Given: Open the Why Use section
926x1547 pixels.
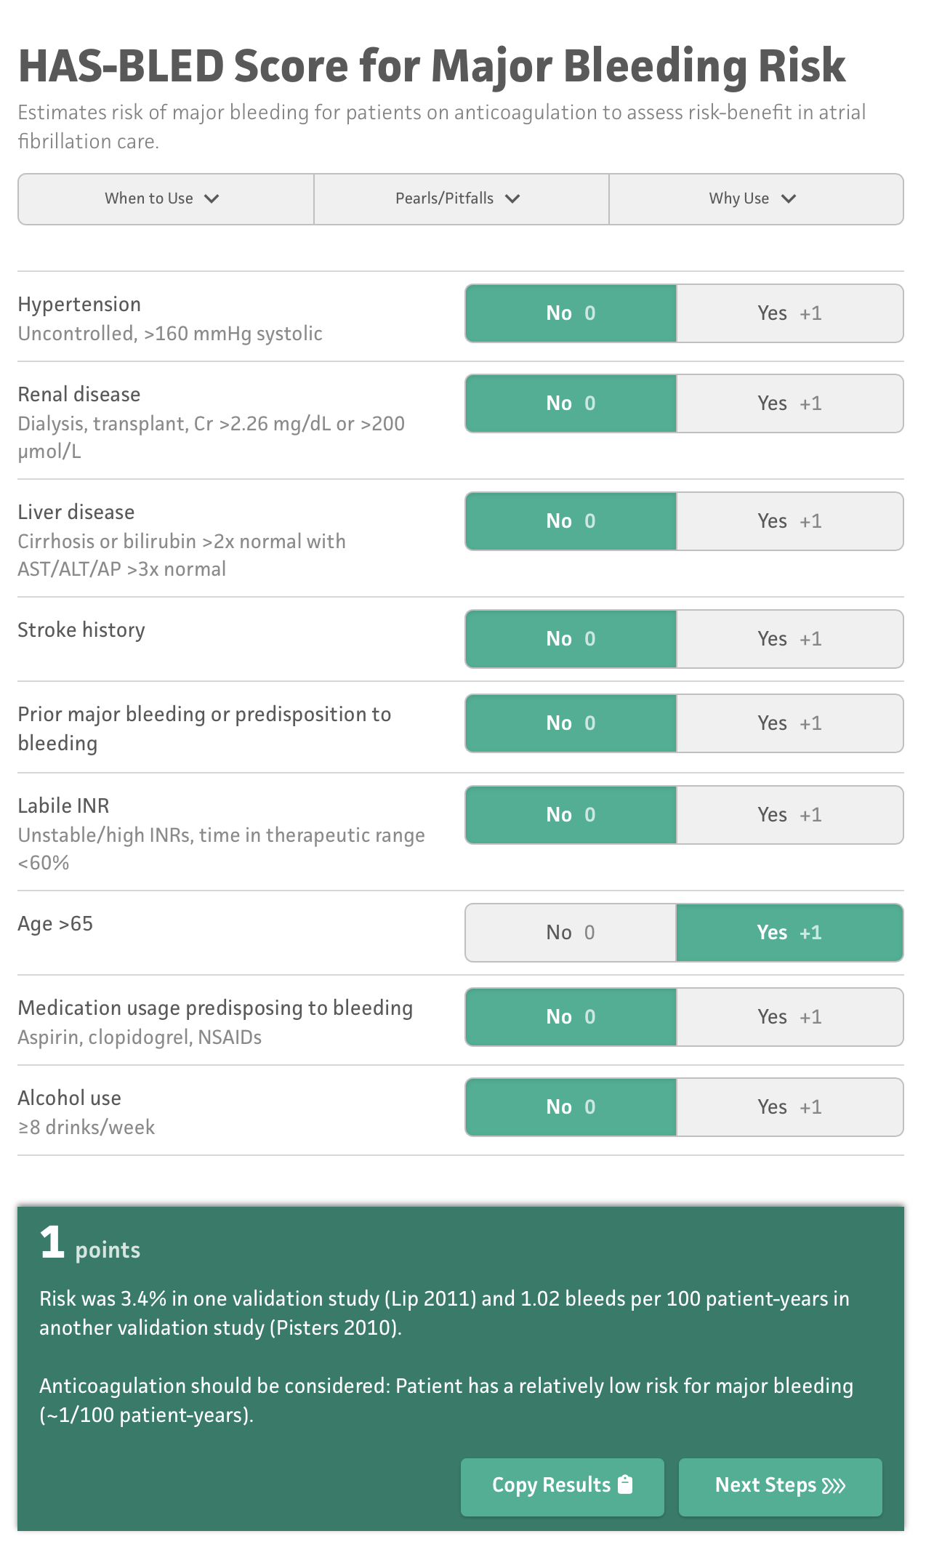Looking at the screenshot, I should (756, 199).
